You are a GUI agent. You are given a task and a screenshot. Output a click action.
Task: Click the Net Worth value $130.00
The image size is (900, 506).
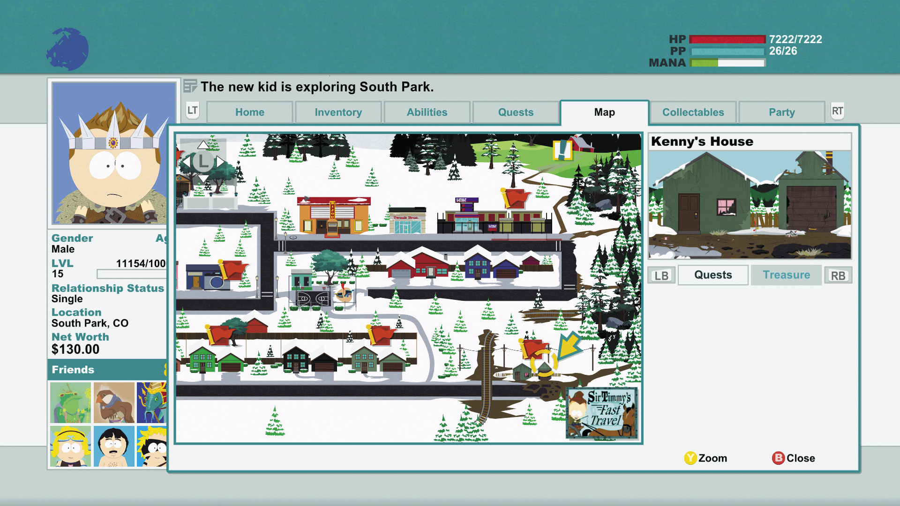75,350
